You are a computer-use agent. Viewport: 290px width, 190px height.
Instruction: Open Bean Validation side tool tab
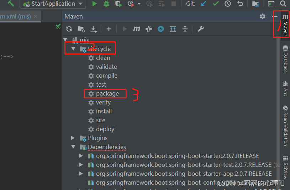285,126
